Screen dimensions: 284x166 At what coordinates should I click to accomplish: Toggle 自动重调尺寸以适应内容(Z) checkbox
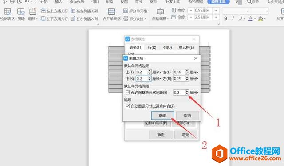tap(127, 106)
